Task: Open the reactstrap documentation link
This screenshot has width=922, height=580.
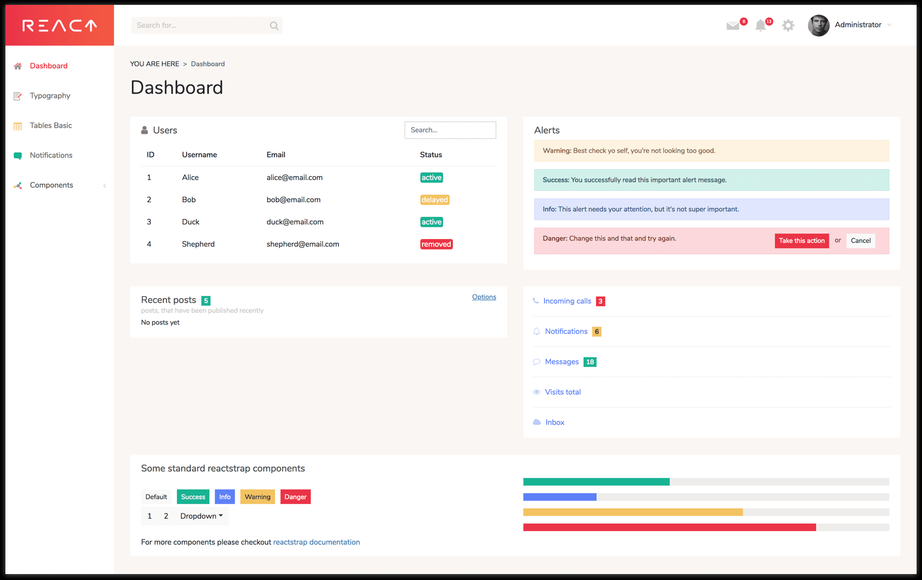Action: (x=316, y=542)
